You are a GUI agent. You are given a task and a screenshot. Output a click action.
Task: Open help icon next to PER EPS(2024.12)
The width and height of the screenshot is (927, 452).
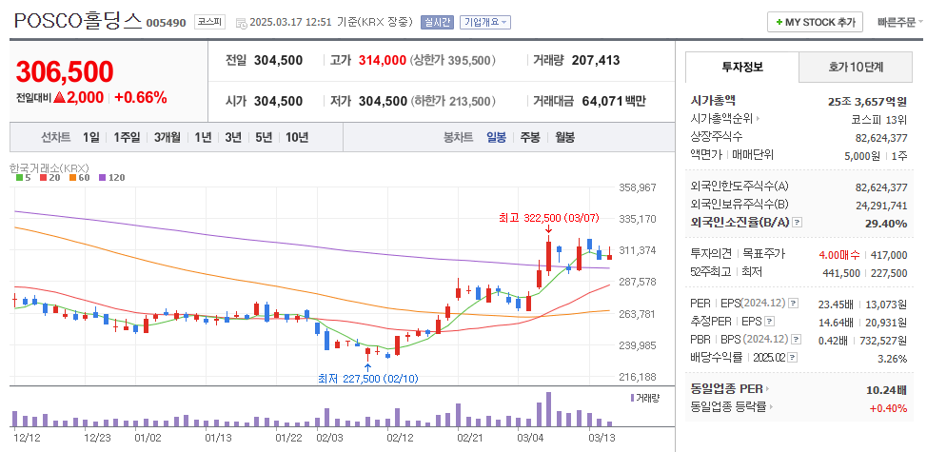794,304
